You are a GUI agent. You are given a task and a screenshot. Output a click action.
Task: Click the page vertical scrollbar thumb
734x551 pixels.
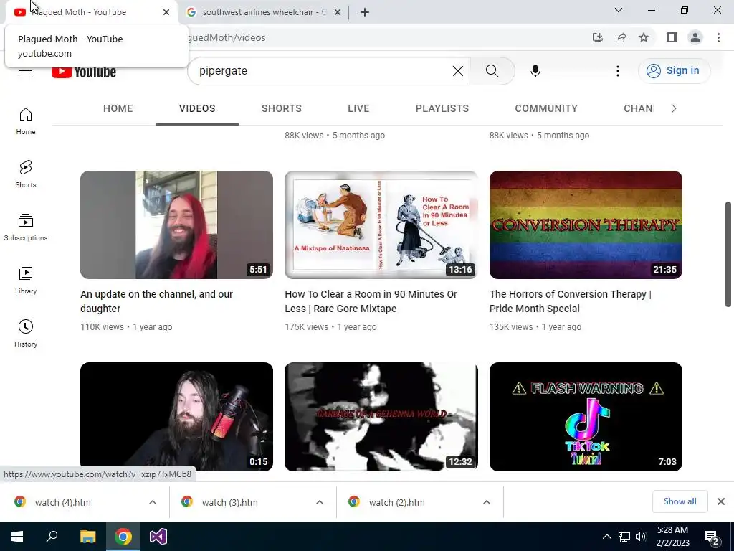click(x=728, y=255)
